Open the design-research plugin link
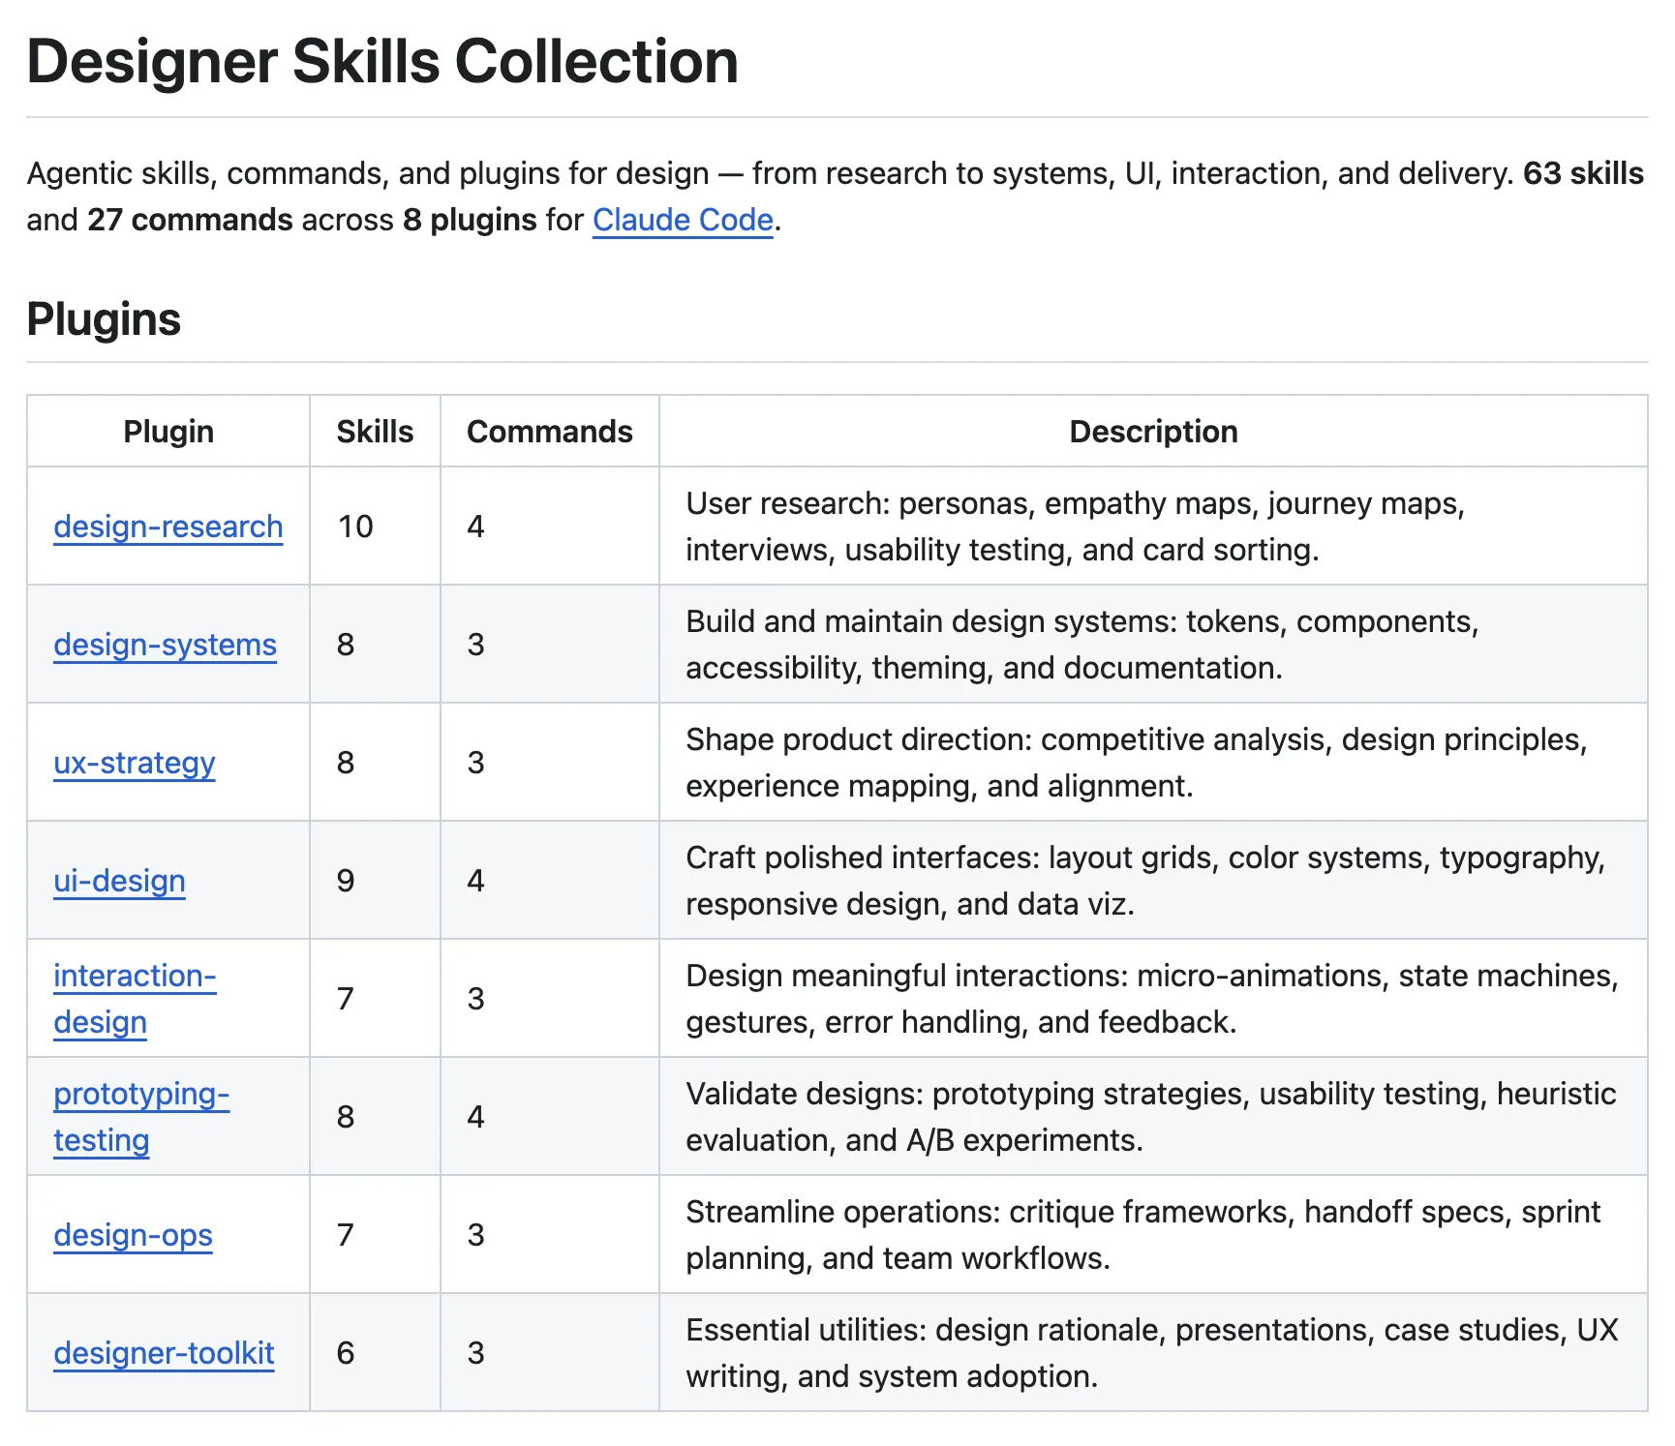 pos(168,527)
